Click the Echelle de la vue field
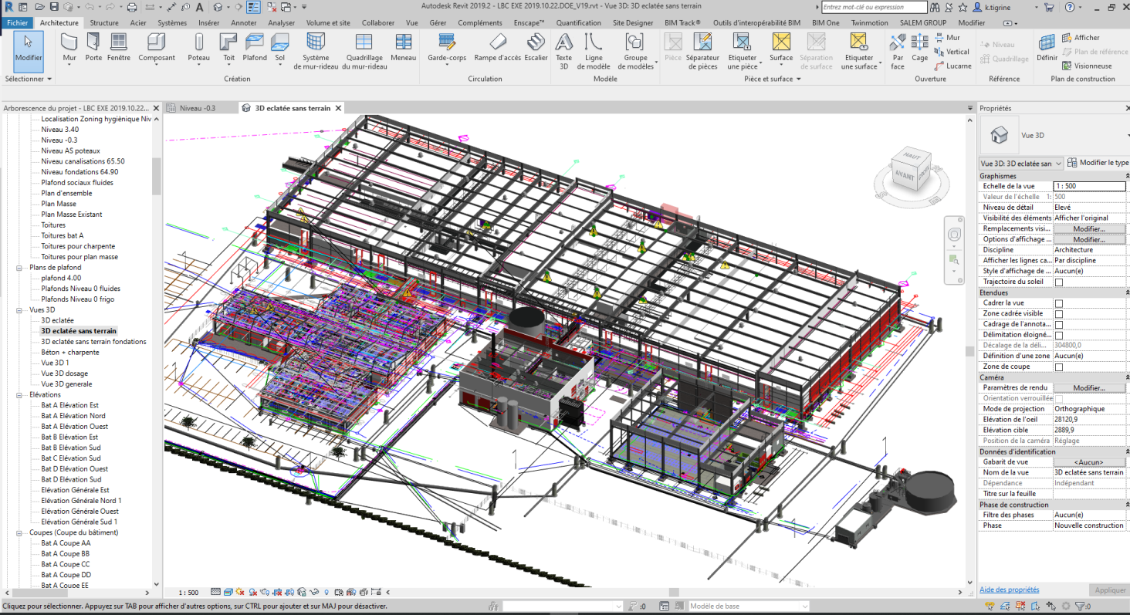1130x615 pixels. pos(1088,186)
